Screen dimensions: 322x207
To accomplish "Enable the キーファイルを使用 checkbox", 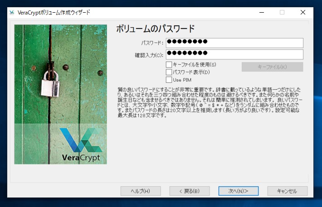I will [x=169, y=65].
